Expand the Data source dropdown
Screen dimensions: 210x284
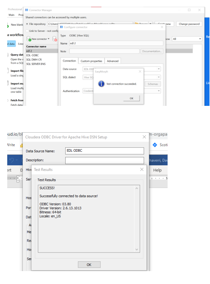click(x=159, y=69)
